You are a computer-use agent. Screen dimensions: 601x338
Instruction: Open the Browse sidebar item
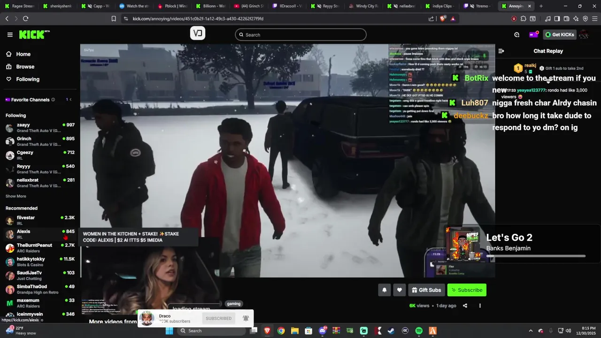coord(40,67)
